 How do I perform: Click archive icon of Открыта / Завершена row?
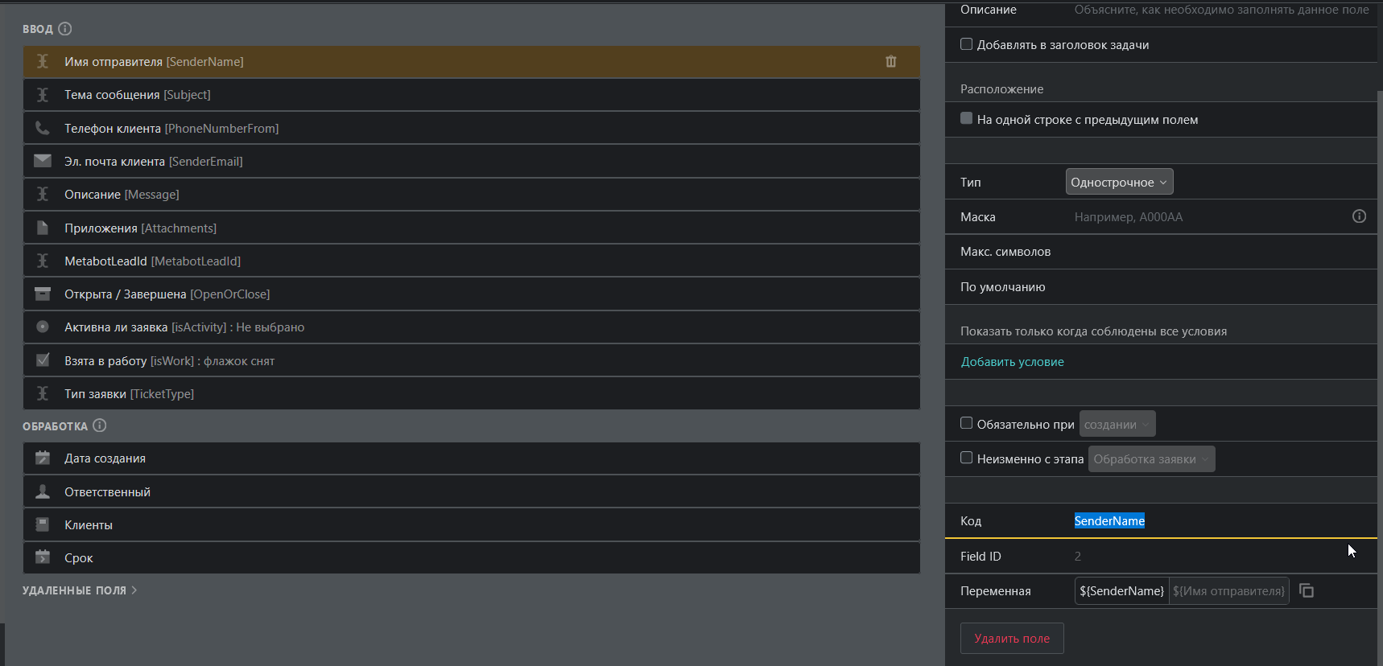tap(43, 294)
